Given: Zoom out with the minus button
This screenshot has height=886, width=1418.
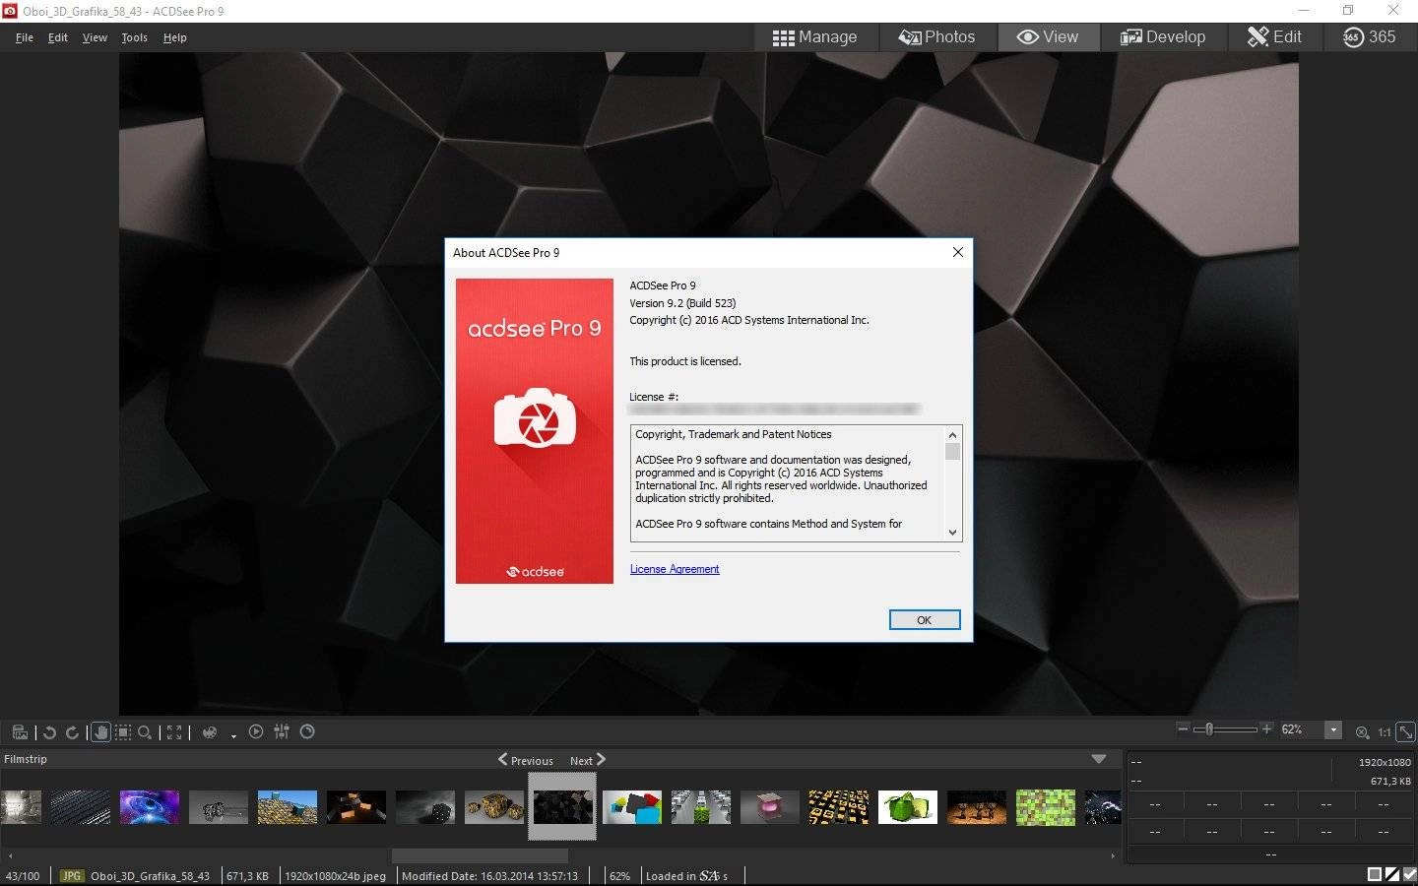Looking at the screenshot, I should click(1183, 728).
